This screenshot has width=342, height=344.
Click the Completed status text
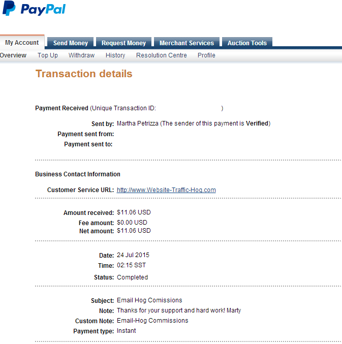click(x=132, y=277)
